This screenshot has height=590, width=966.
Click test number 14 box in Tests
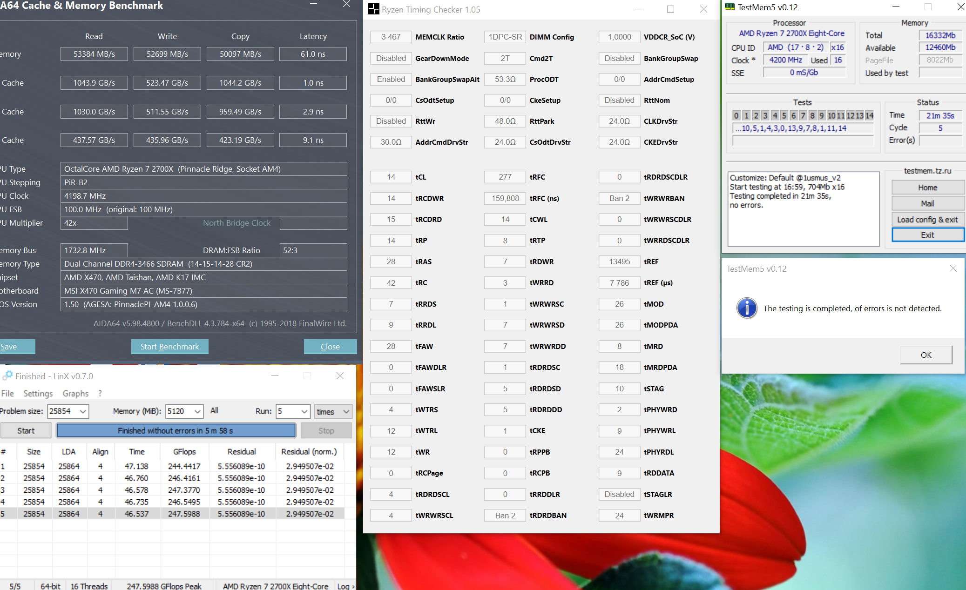point(869,115)
